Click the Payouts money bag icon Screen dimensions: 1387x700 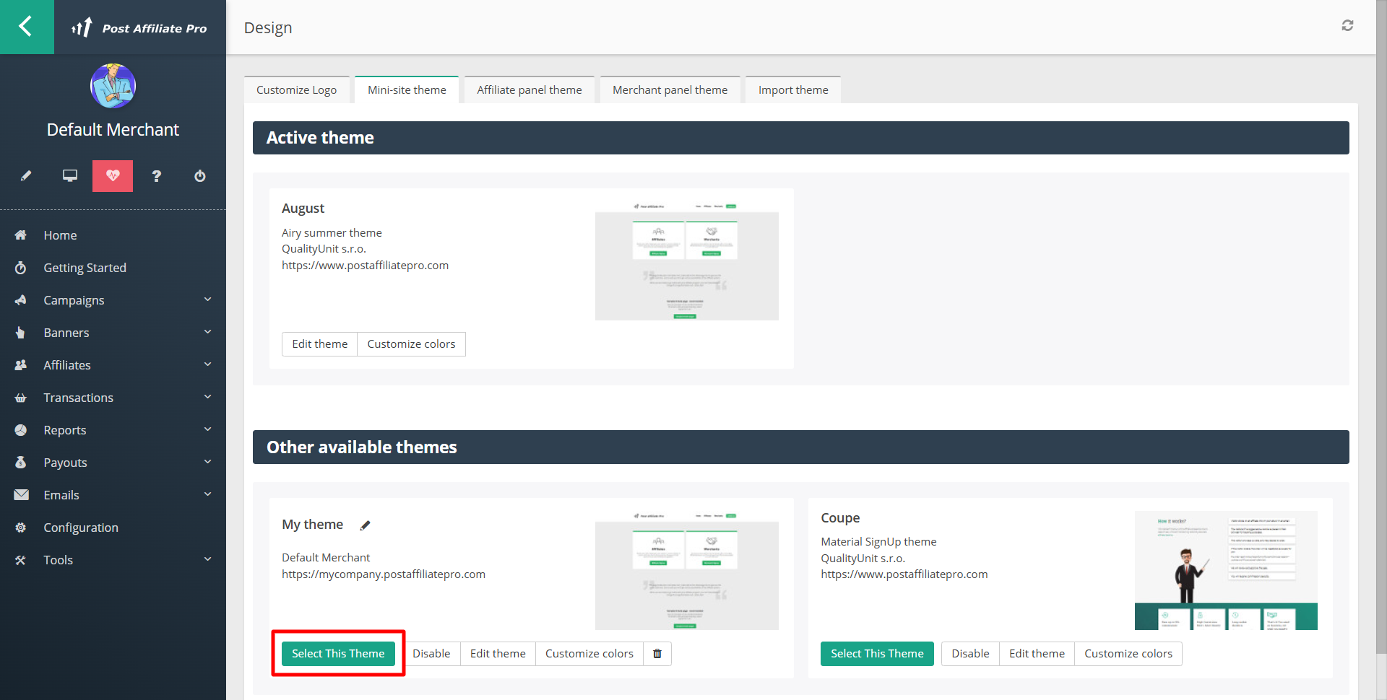tap(21, 463)
